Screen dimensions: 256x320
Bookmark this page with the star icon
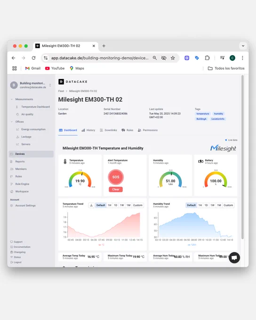pyautogui.click(x=173, y=58)
